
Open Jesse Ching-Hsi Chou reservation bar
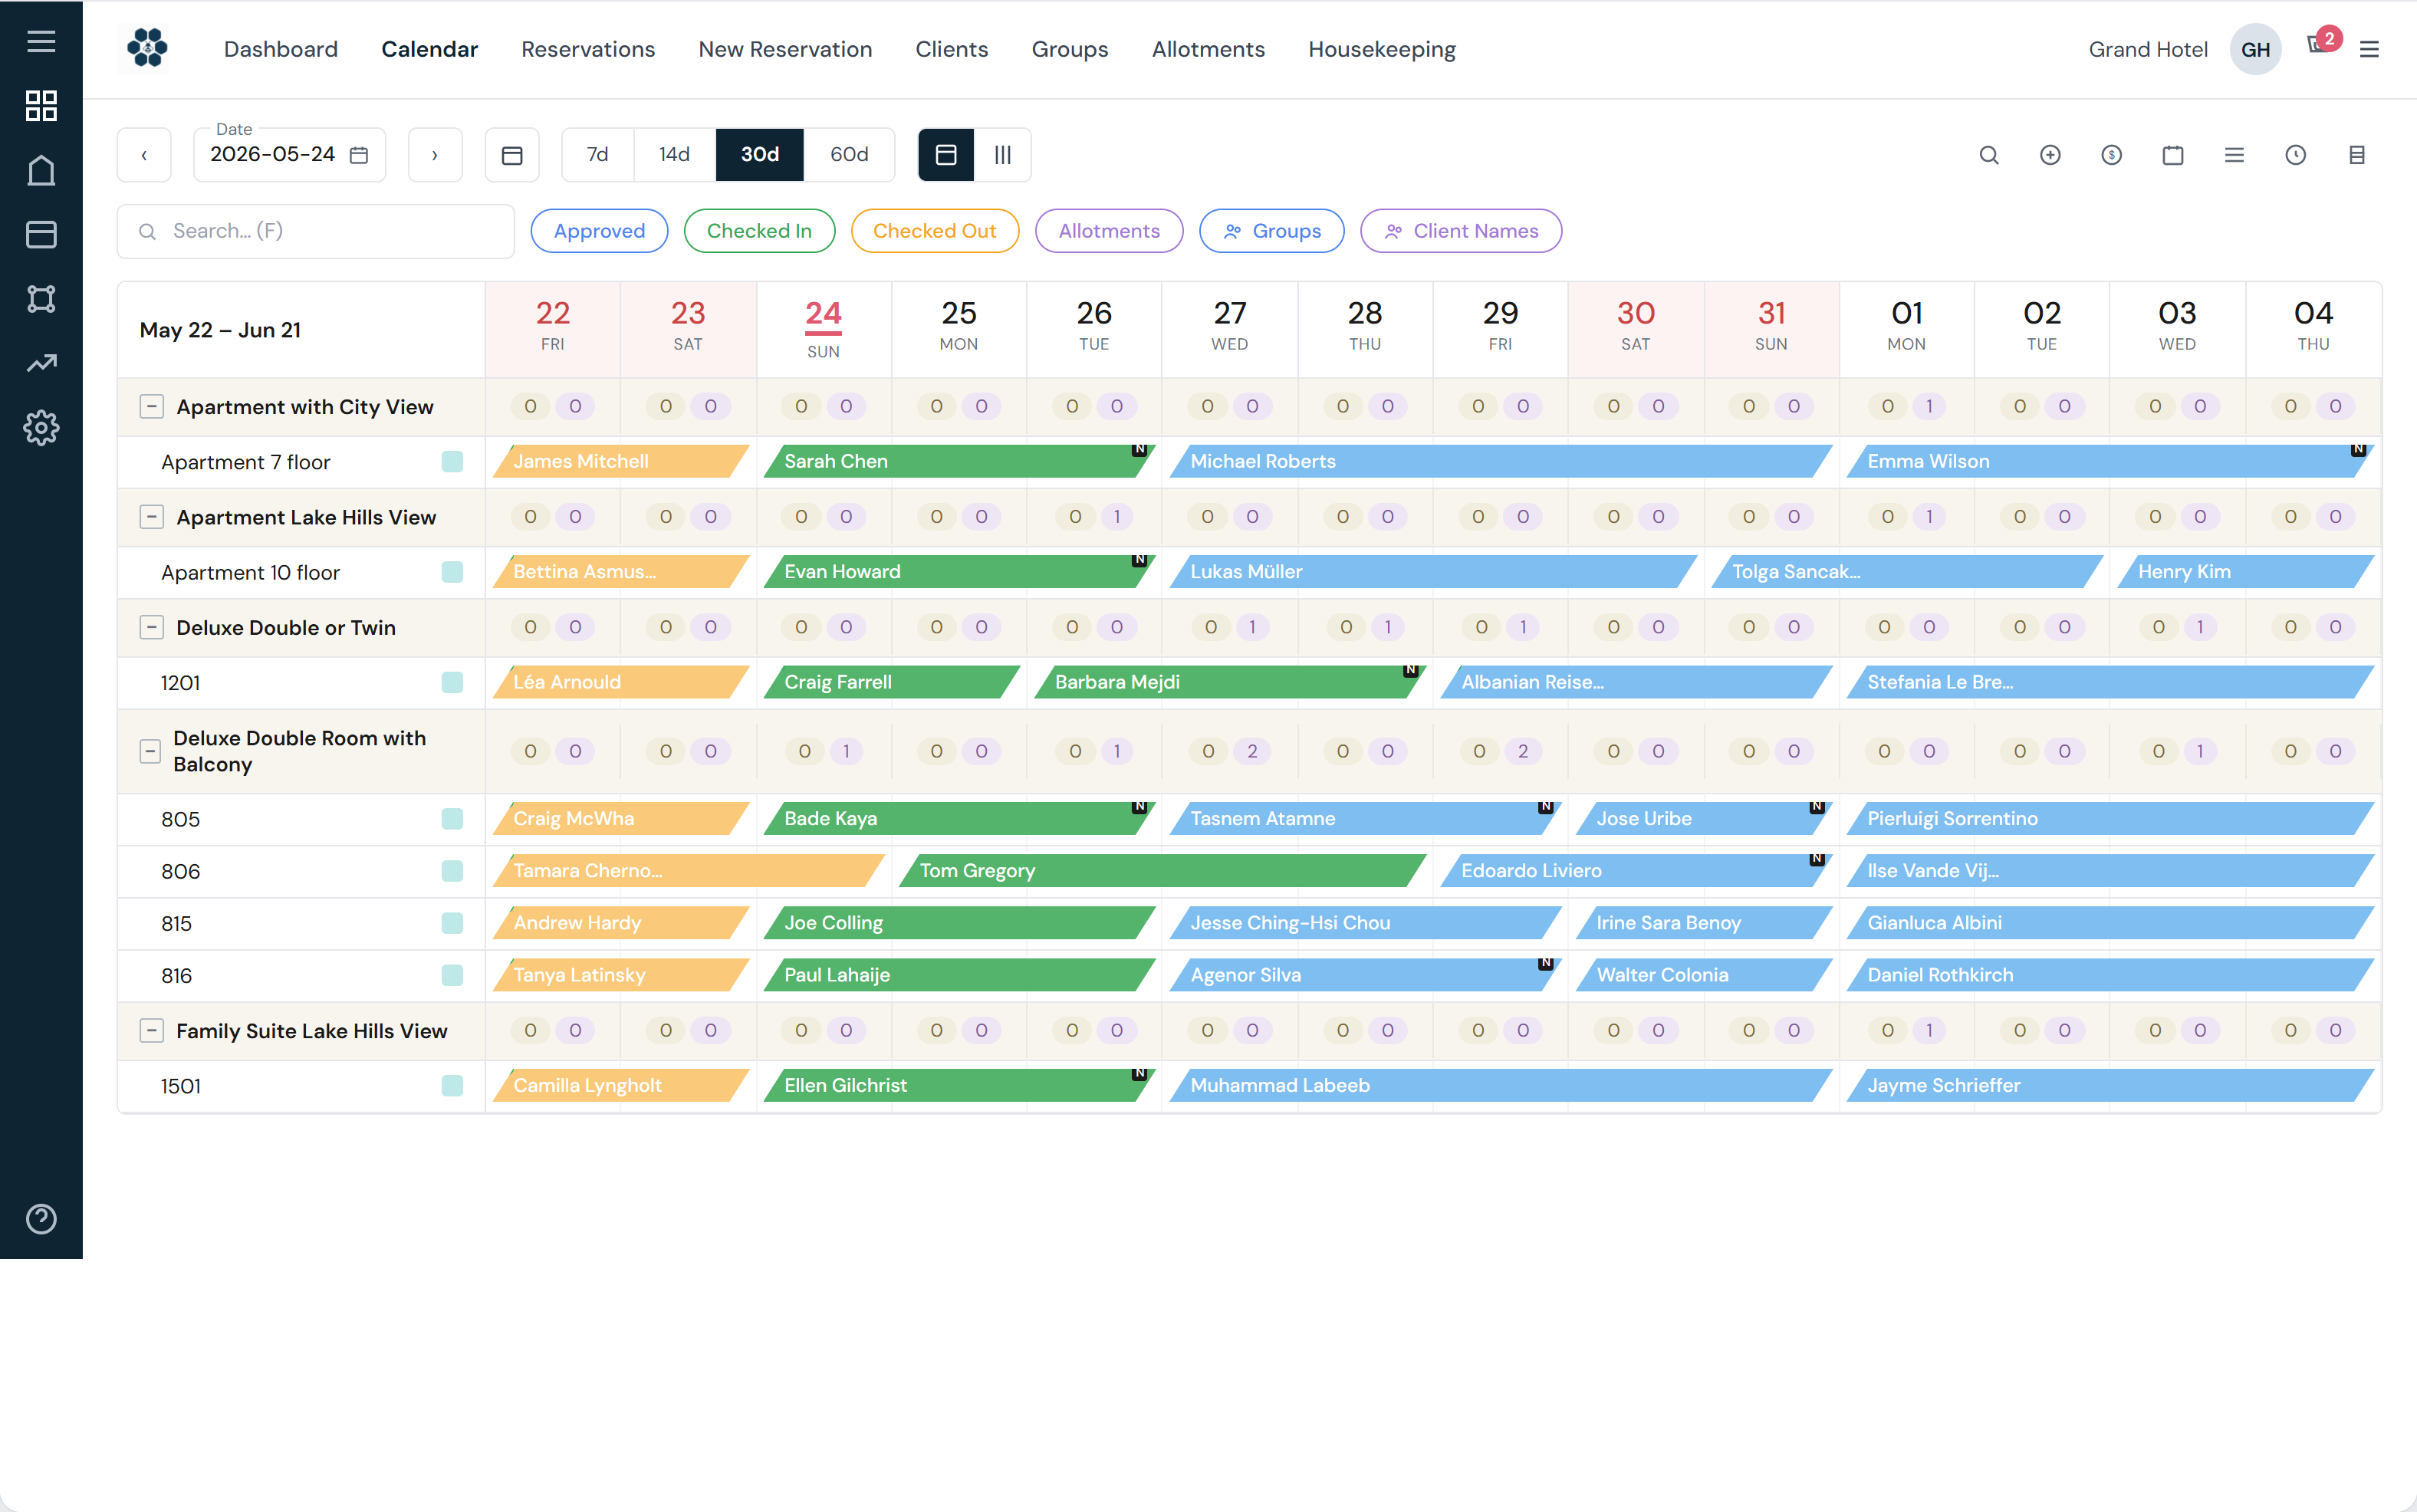(1365, 923)
